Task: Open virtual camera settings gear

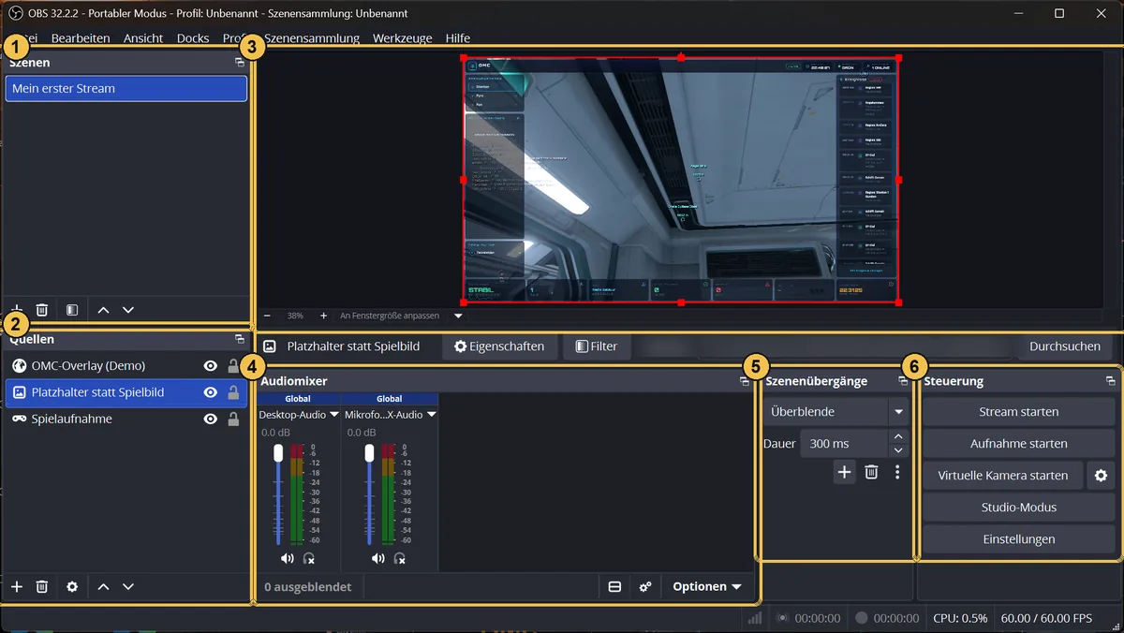Action: click(x=1101, y=476)
